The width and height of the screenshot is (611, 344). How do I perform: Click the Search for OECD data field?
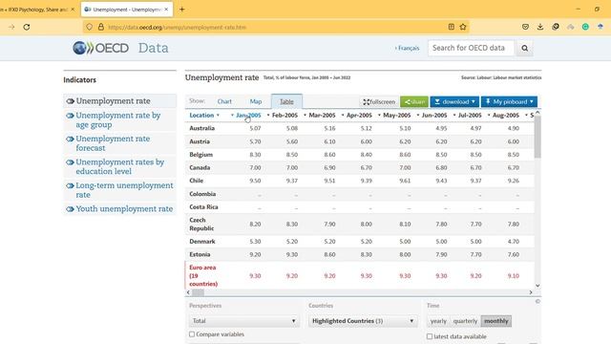coord(471,48)
